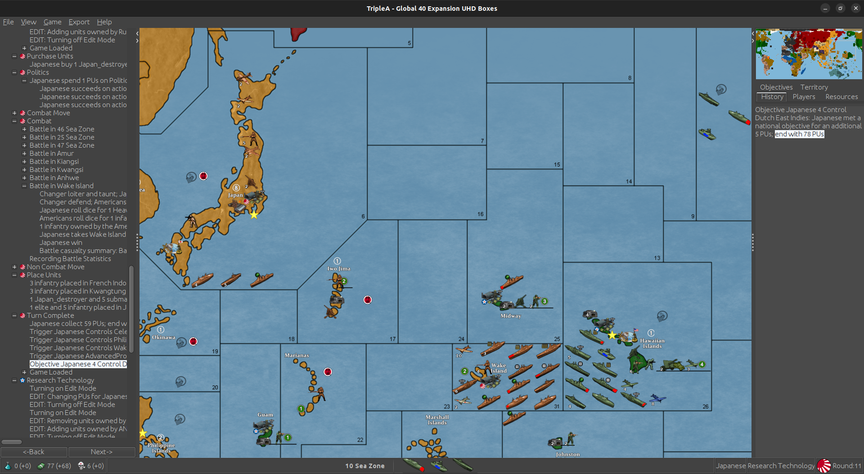Click the infantry unit on Johnston island
This screenshot has width=864, height=474.
[x=571, y=438]
